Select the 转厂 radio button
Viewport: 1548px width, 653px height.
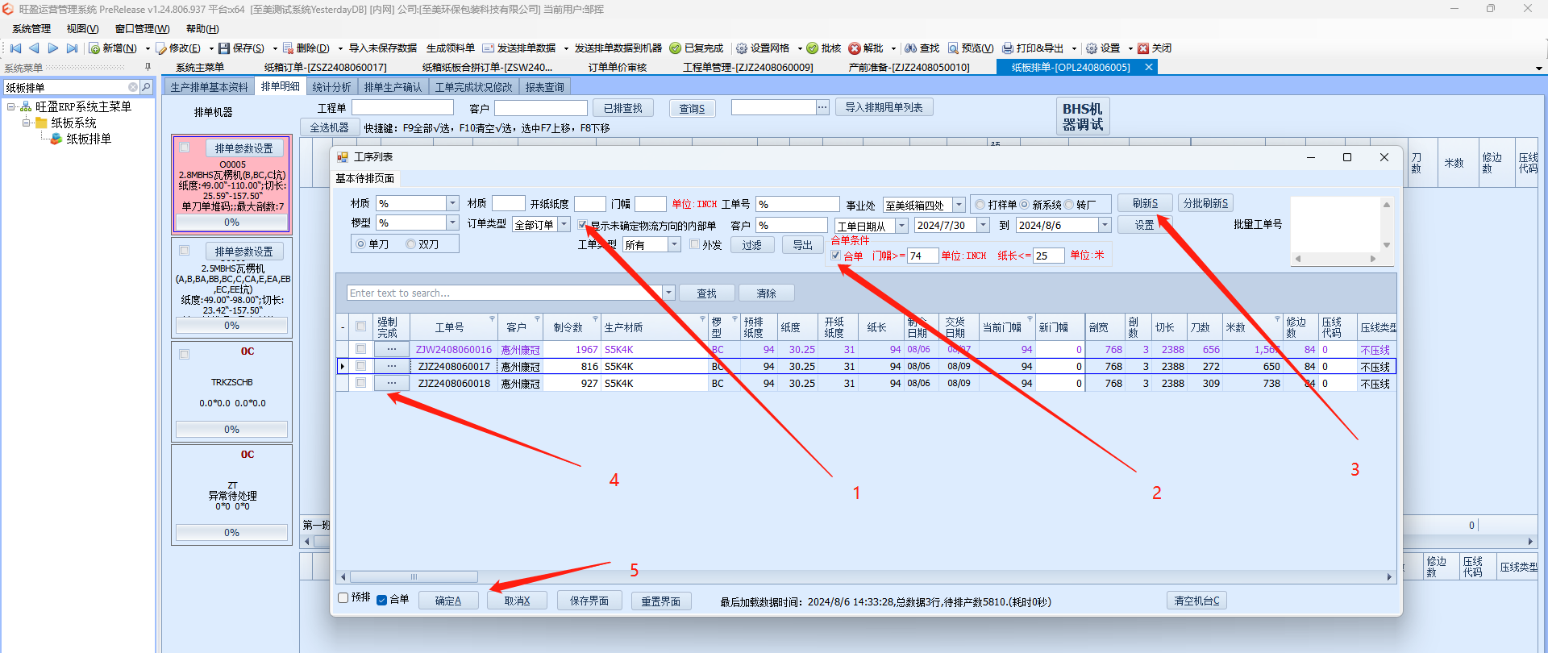pyautogui.click(x=1069, y=205)
